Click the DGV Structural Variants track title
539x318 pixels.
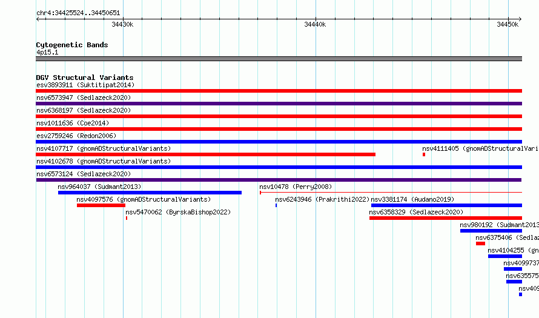tap(85, 78)
